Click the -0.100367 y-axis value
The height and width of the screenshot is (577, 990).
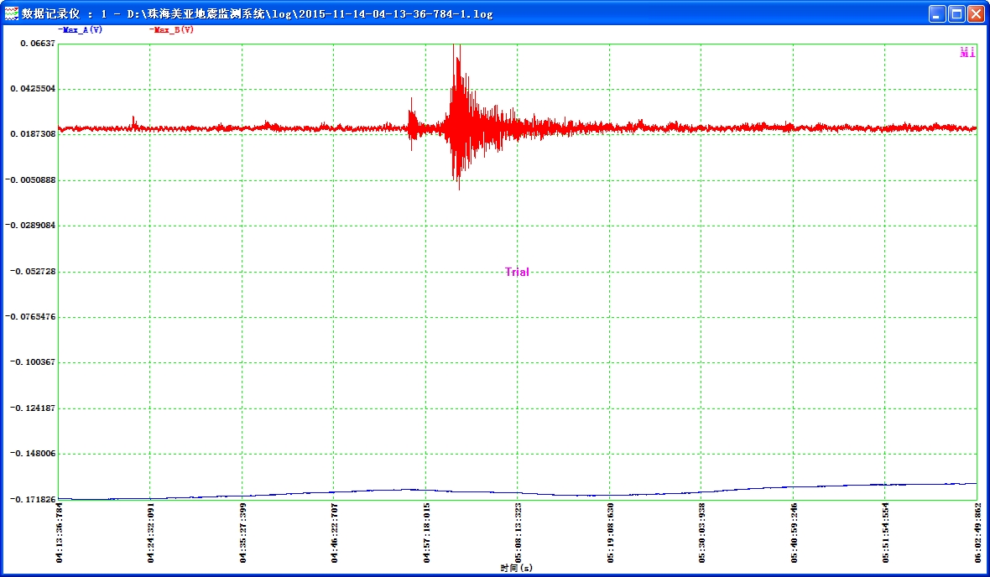click(x=33, y=362)
